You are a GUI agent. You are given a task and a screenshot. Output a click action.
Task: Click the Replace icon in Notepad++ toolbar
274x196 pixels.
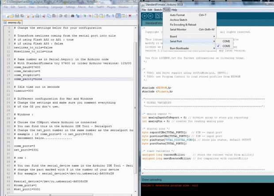78,16
